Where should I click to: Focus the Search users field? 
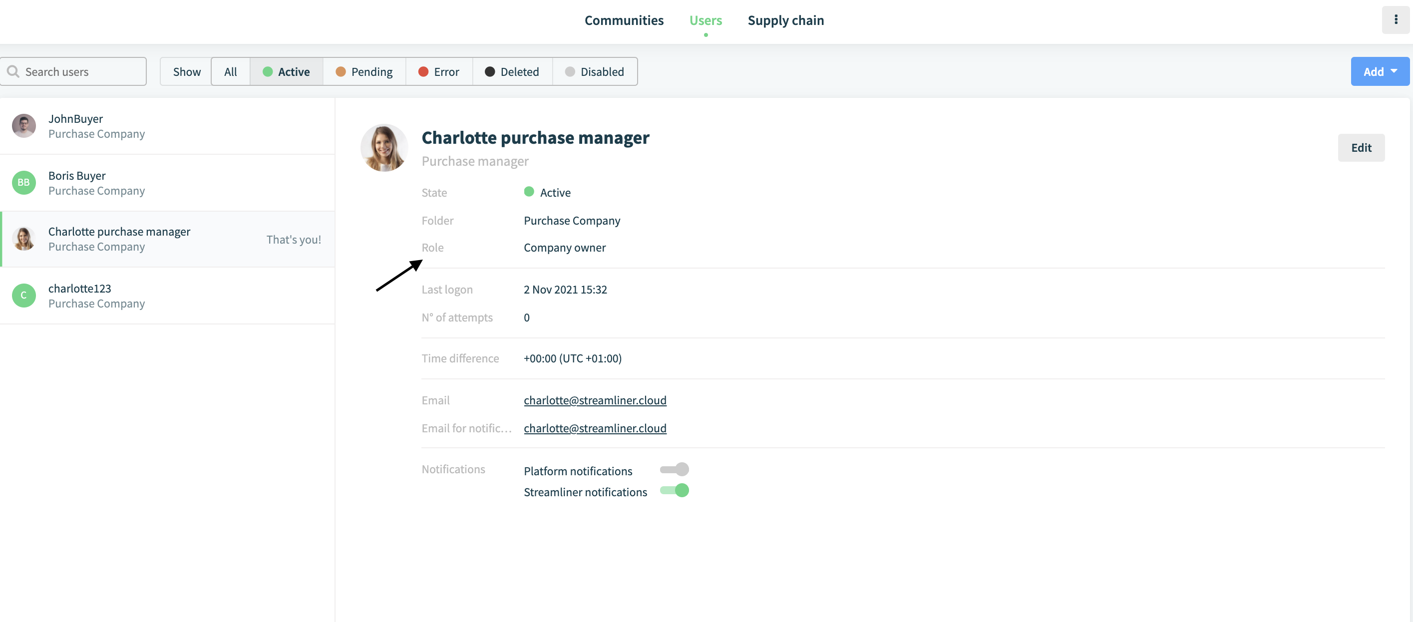point(73,71)
